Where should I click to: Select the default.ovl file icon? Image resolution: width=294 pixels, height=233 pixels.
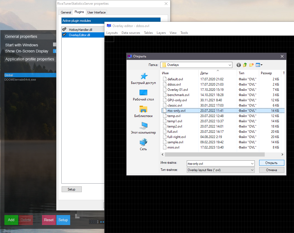[x=165, y=79]
